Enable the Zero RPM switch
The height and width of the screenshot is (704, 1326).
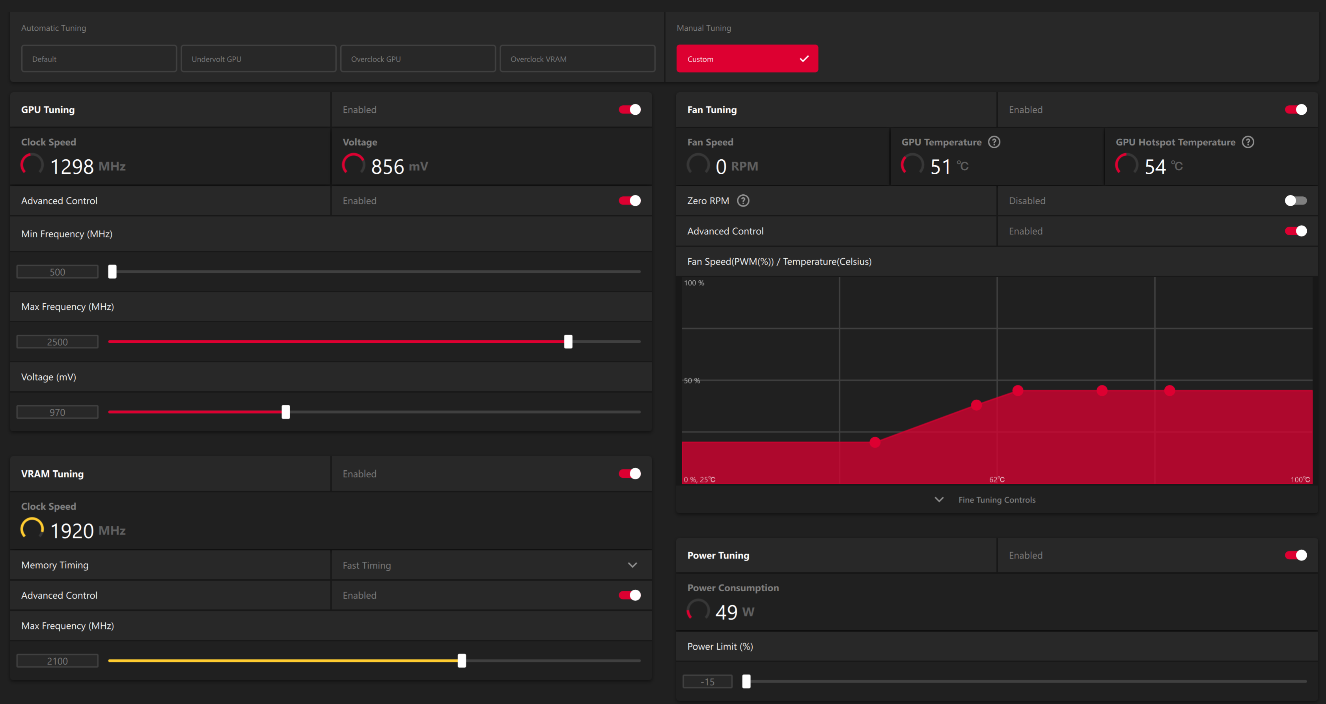pyautogui.click(x=1296, y=201)
